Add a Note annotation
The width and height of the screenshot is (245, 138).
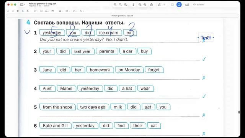click(x=52, y=11)
